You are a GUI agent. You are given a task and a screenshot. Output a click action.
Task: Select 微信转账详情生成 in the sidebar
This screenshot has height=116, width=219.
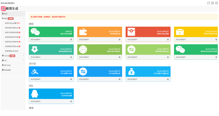11,28
